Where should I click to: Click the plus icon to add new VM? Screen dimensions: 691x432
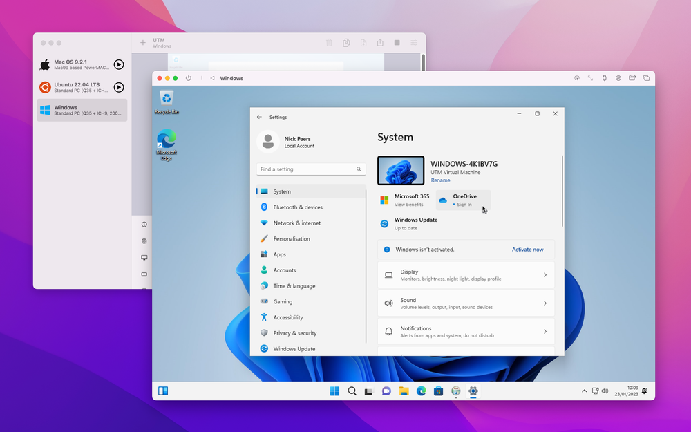point(143,43)
